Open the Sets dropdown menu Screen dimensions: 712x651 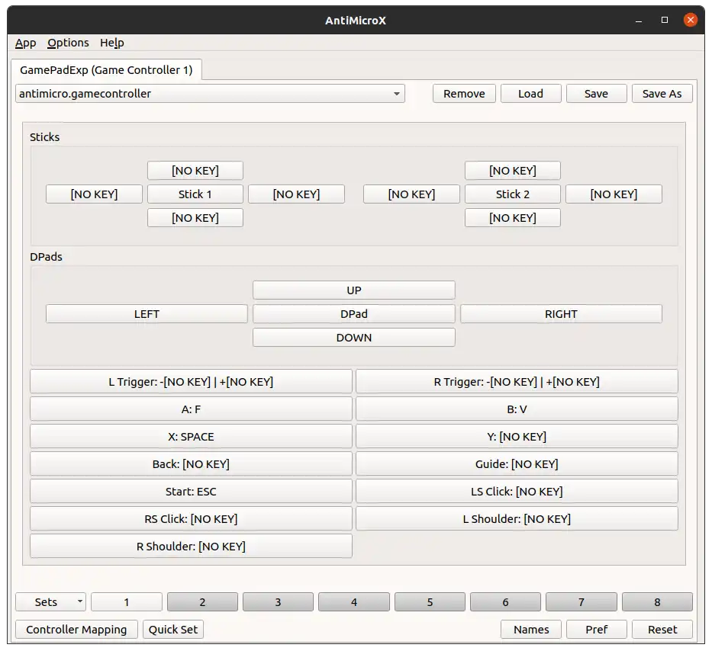pos(51,602)
